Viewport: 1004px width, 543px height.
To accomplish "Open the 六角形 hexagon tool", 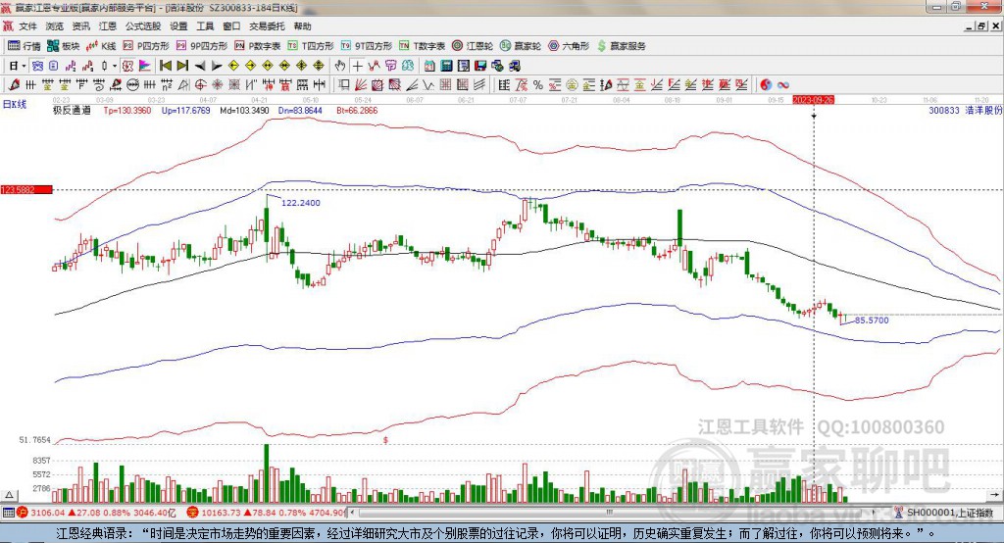I will click(x=569, y=46).
